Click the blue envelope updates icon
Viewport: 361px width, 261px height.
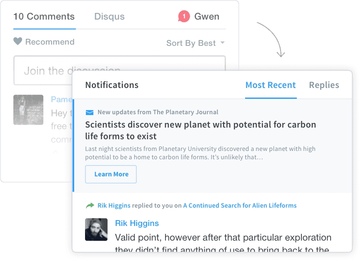coord(89,112)
